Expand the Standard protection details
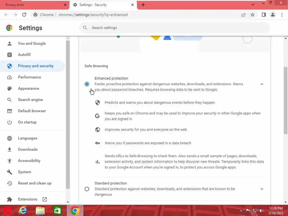The height and width of the screenshot is (216, 288). 262,189
